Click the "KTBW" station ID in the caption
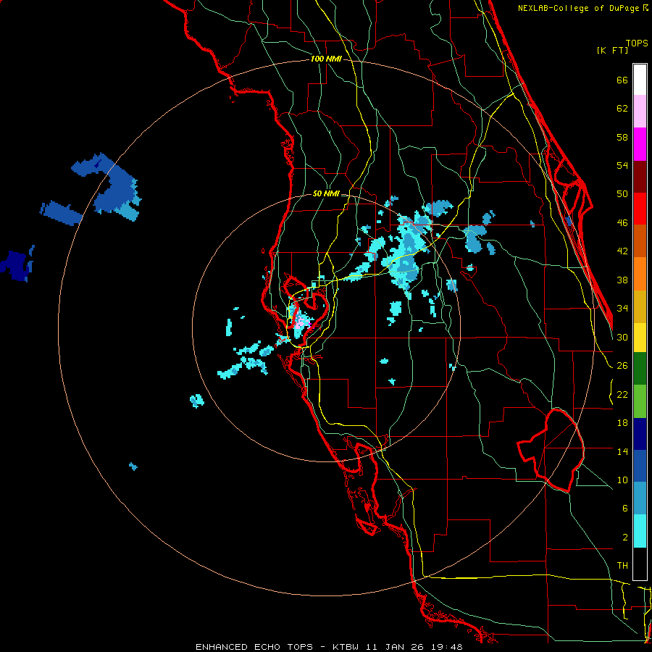The height and width of the screenshot is (652, 652). [x=345, y=647]
